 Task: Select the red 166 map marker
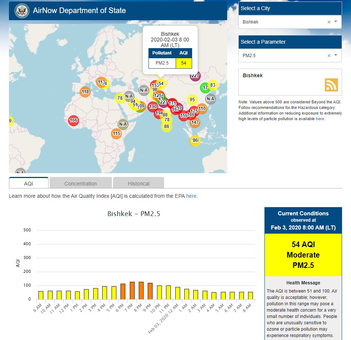pyautogui.click(x=73, y=120)
